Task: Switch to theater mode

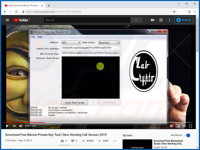Action: pos(184,126)
